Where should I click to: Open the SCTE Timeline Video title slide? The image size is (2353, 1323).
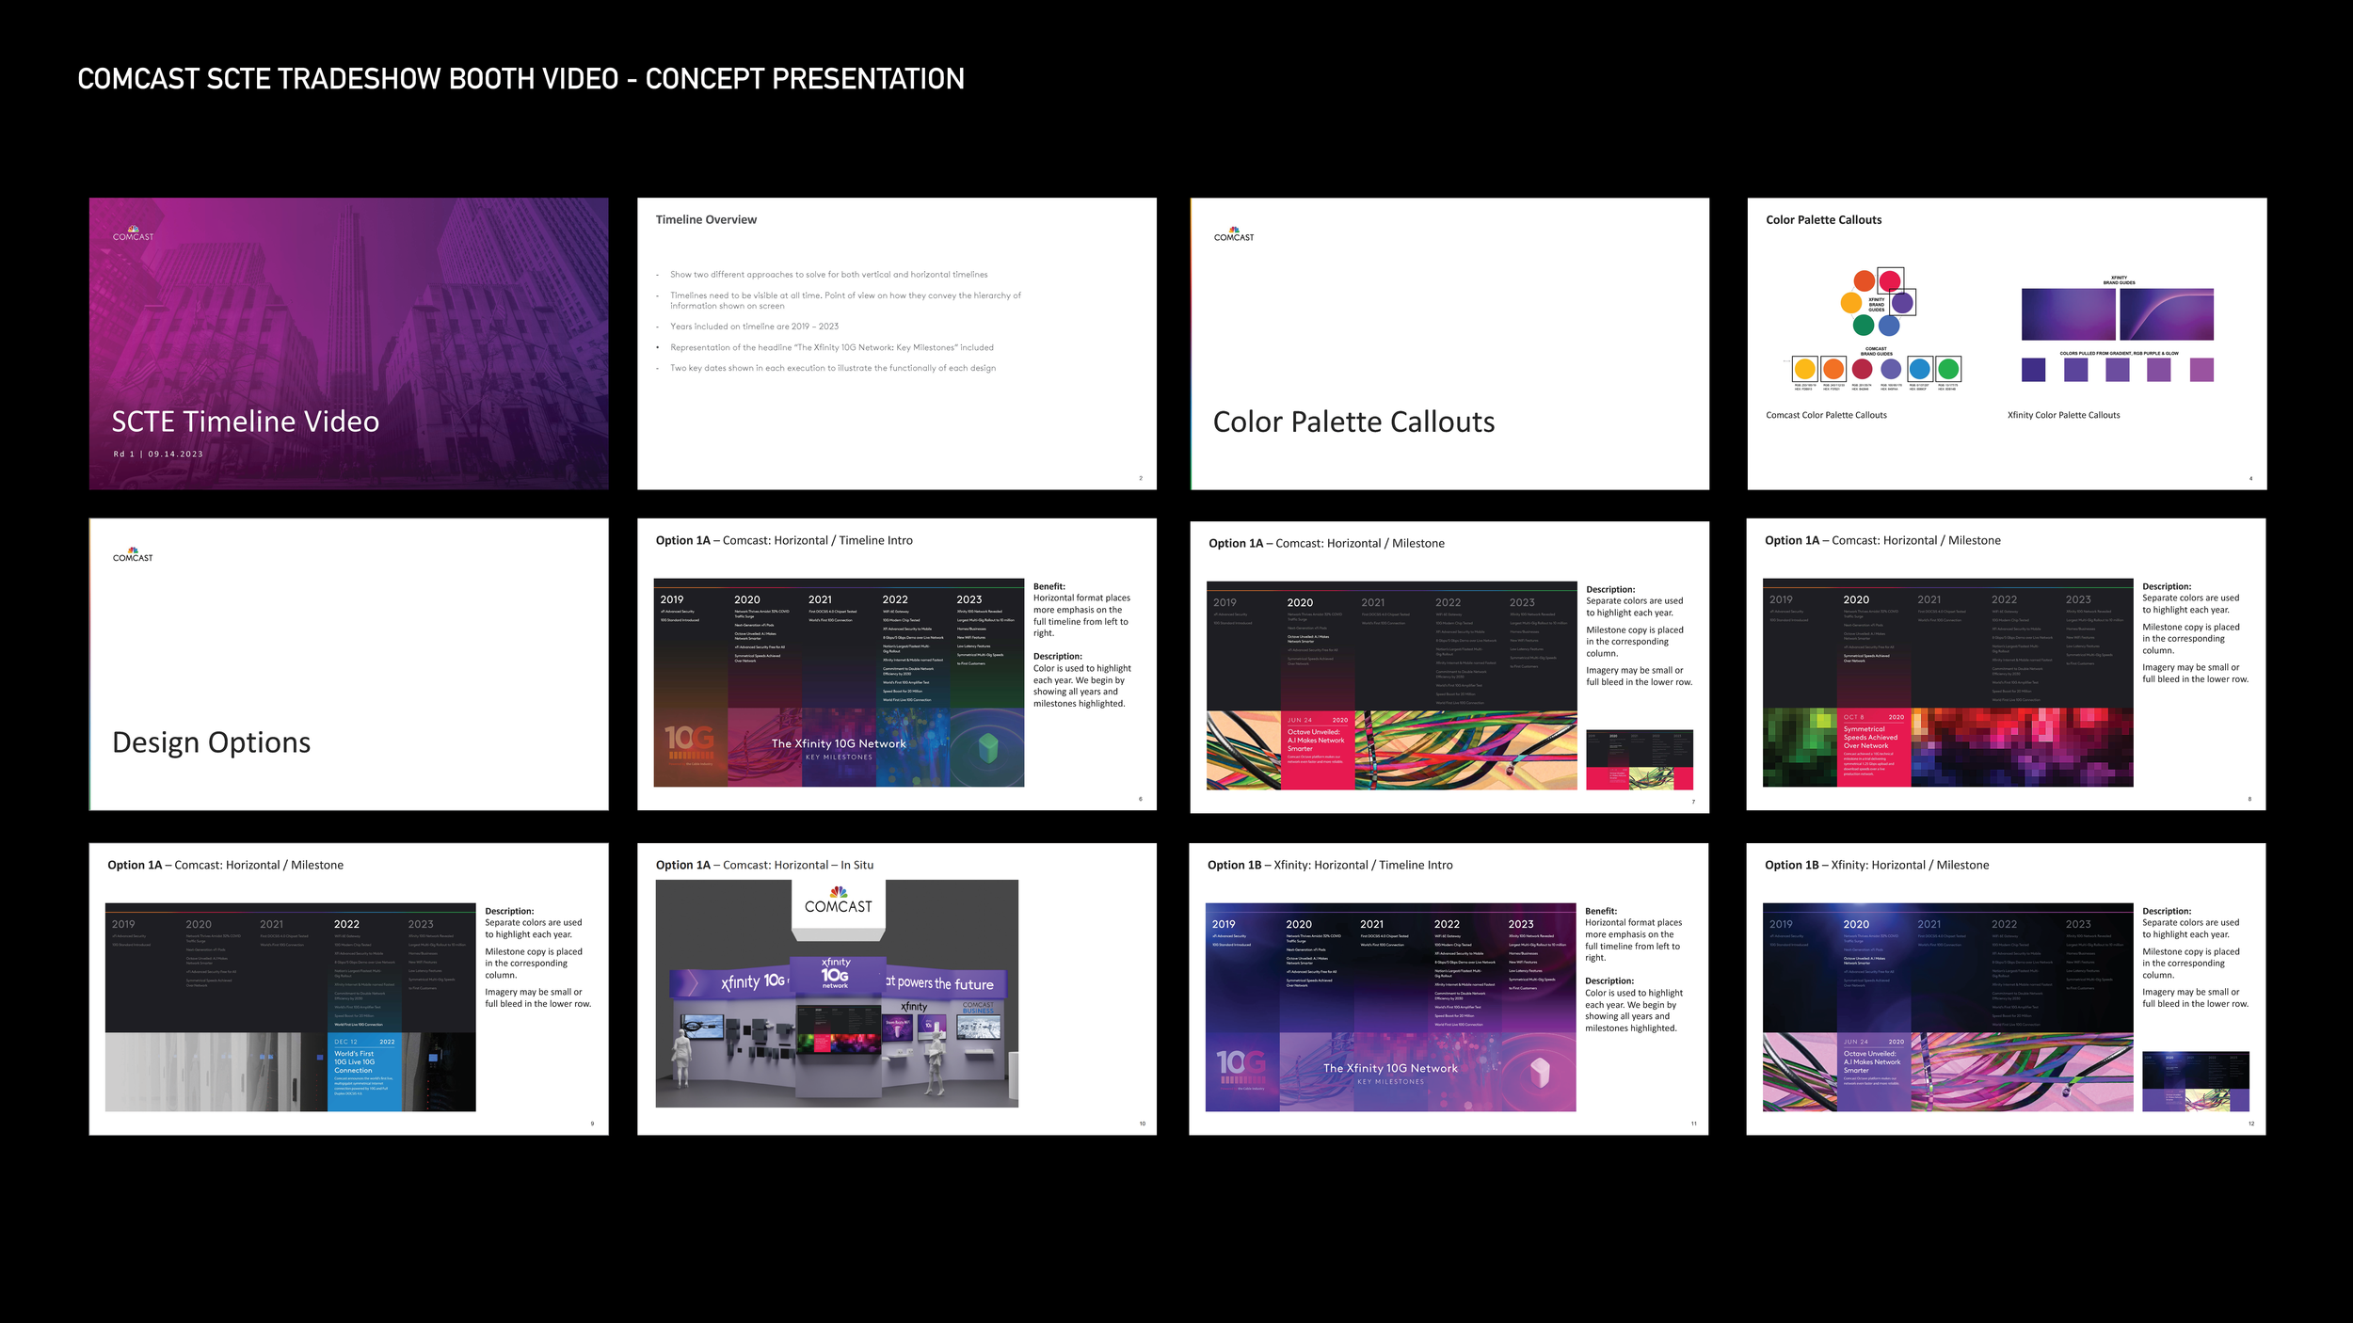click(348, 343)
